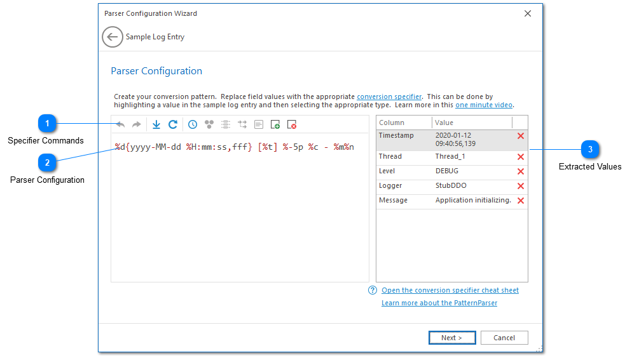Open the conversion specifier cheat sheet
Image resolution: width=632 pixels, height=358 pixels.
[x=450, y=290]
